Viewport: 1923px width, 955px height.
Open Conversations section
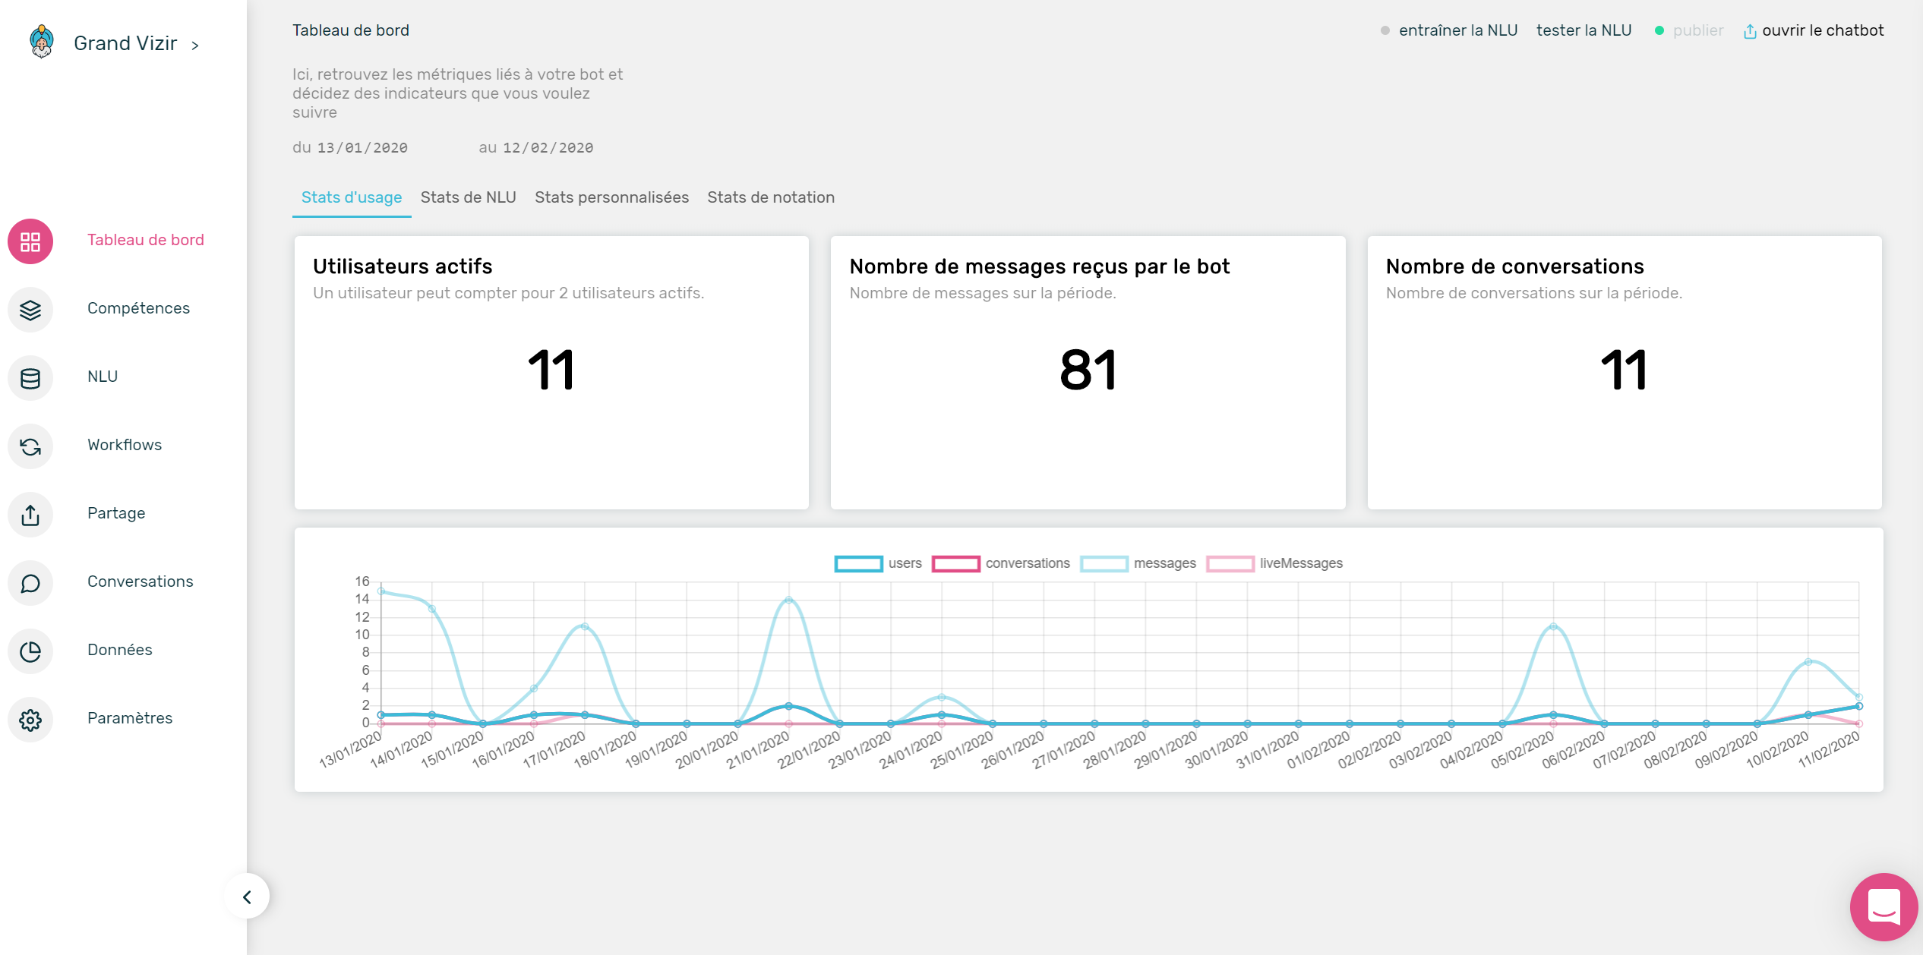(x=138, y=581)
